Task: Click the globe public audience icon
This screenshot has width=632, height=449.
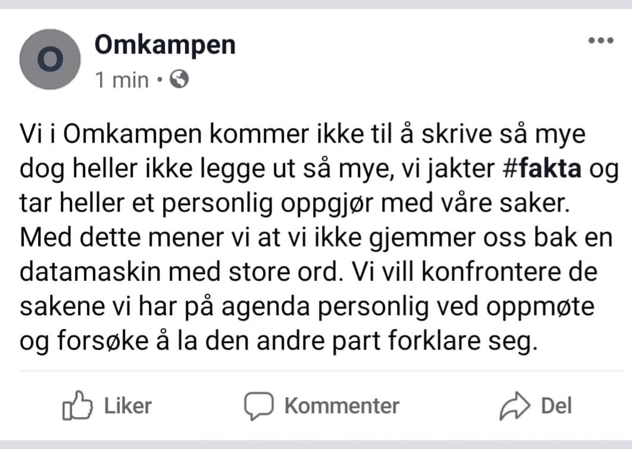Action: coord(179,79)
